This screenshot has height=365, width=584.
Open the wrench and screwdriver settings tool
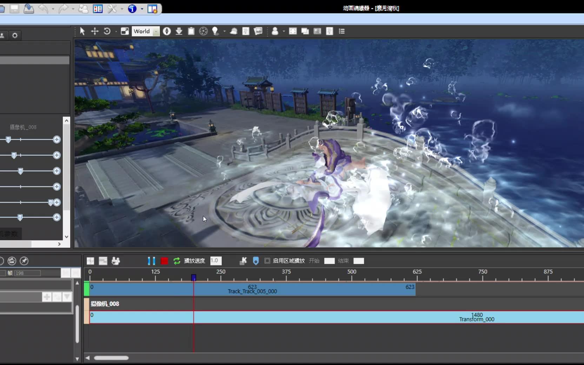point(112,9)
